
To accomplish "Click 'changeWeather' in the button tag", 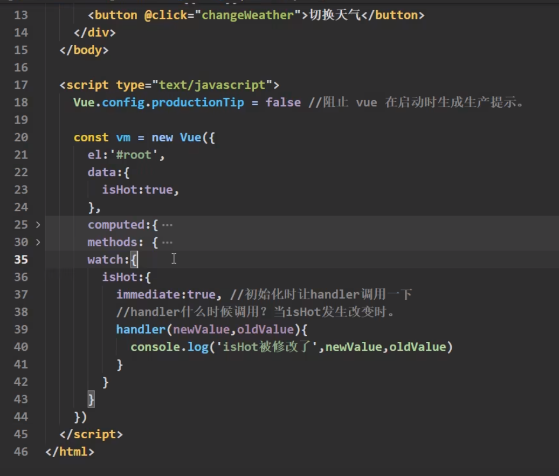I will pos(248,15).
